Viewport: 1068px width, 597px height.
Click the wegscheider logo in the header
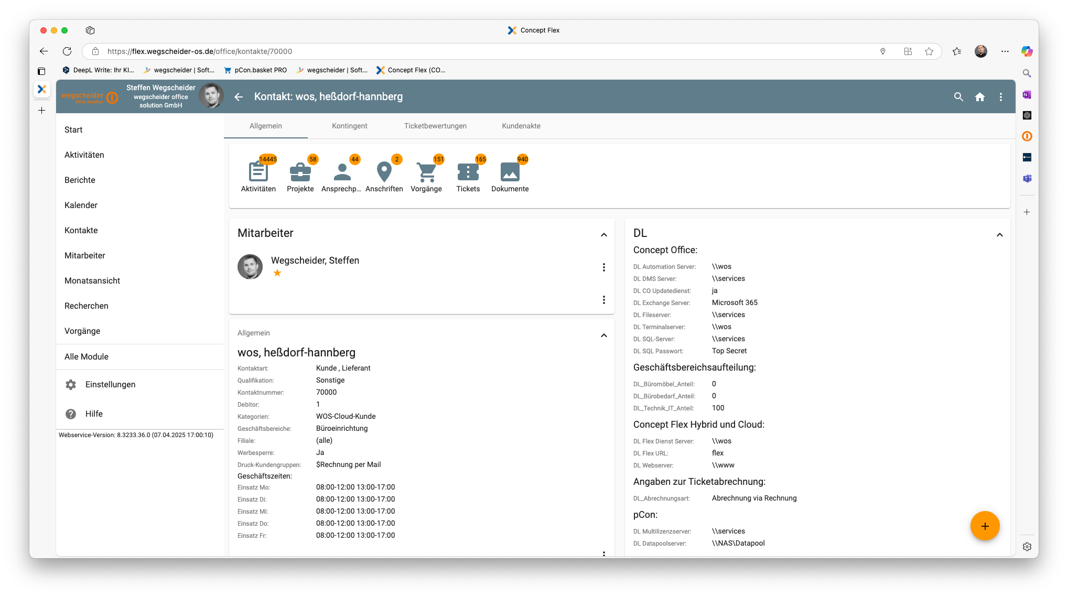(x=90, y=97)
